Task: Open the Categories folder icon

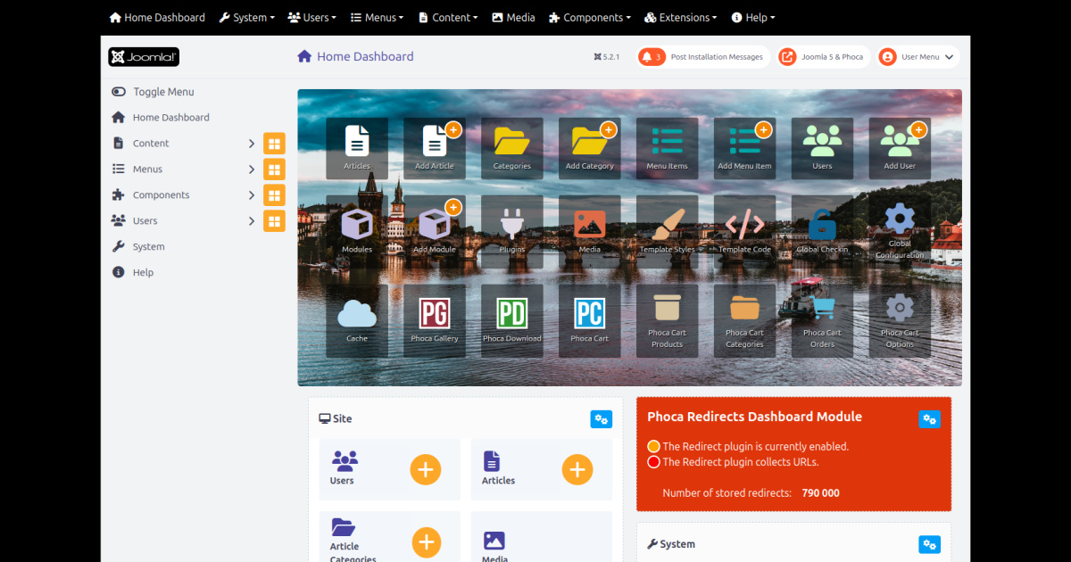Action: 512,148
